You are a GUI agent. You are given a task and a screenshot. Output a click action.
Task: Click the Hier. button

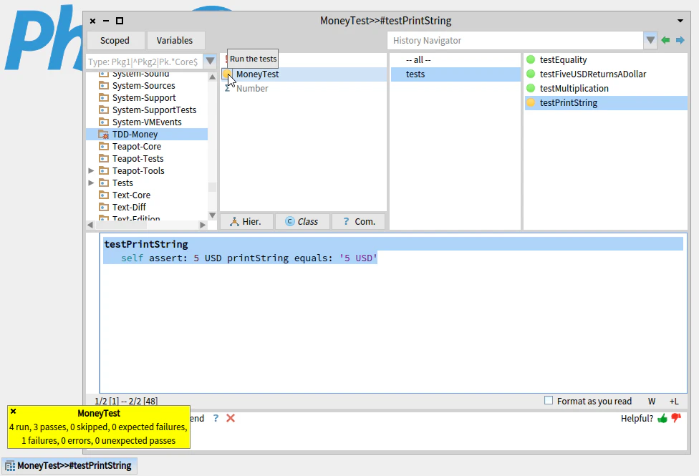(x=246, y=221)
